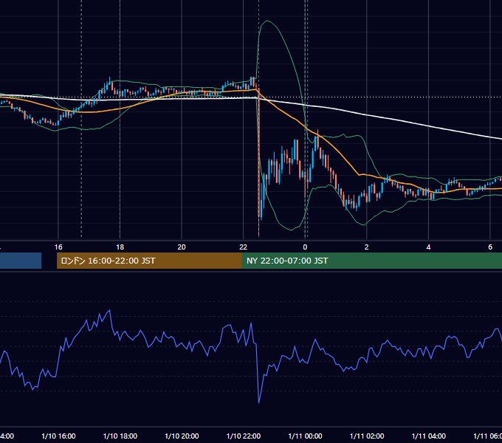
Task: Click the upper Bollinger band peak after 22:00
Action: (x=267, y=21)
